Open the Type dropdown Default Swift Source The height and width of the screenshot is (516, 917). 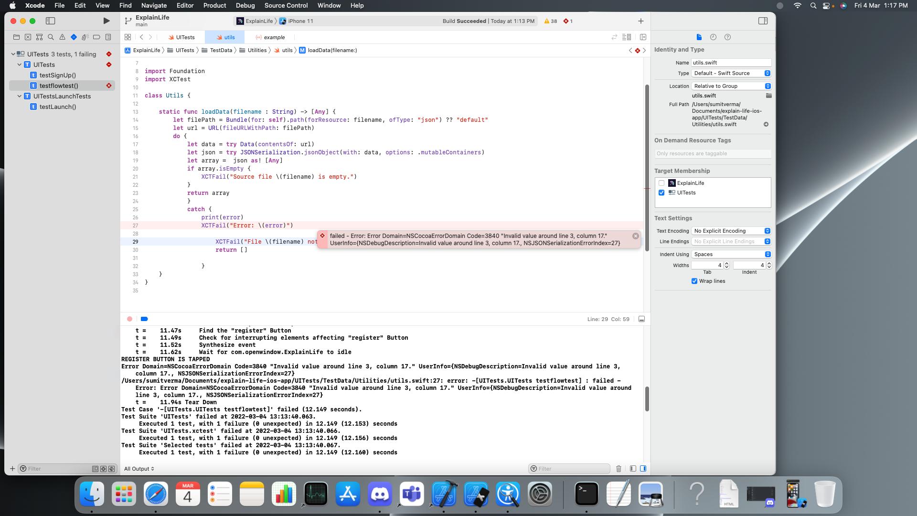731,73
